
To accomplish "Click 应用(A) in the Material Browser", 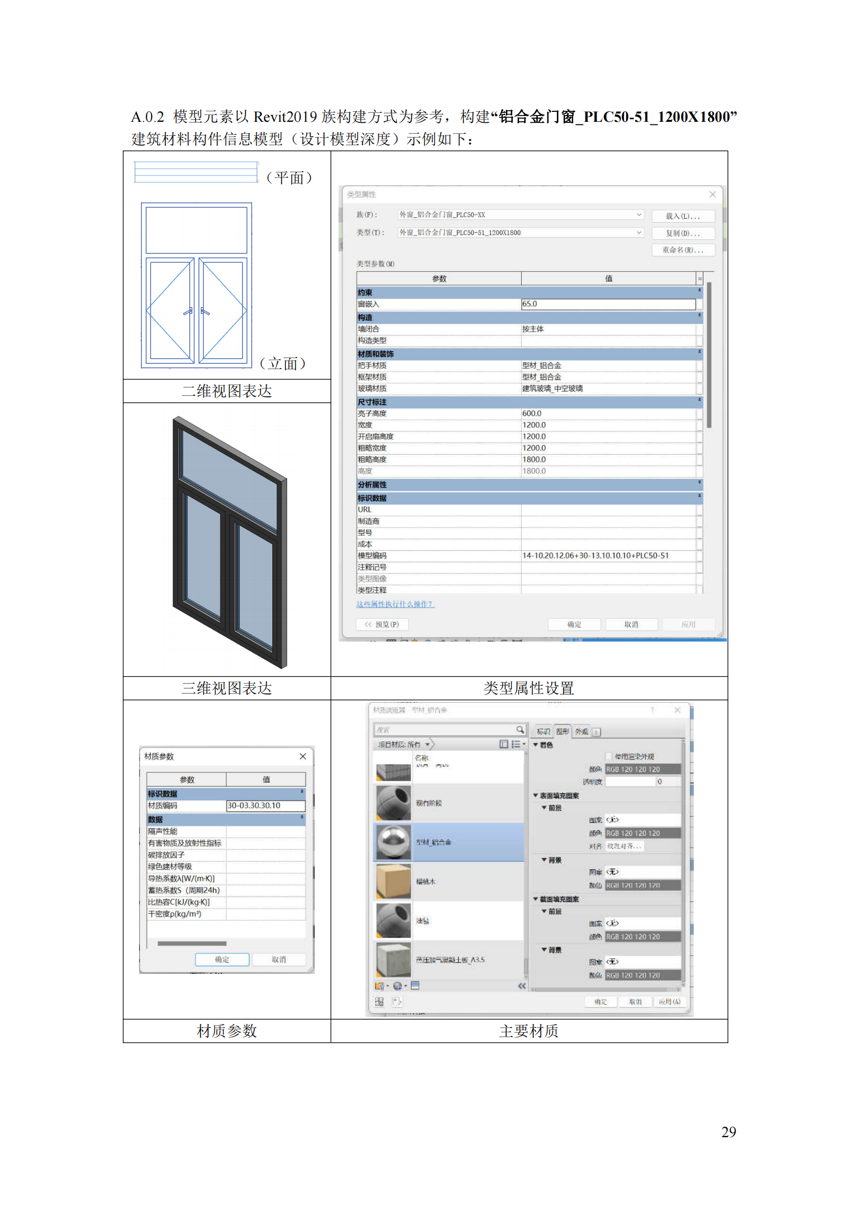I will 669,1002.
